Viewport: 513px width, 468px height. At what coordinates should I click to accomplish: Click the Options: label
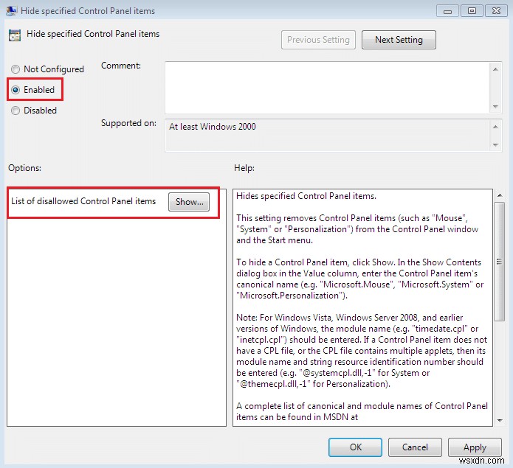tap(24, 168)
